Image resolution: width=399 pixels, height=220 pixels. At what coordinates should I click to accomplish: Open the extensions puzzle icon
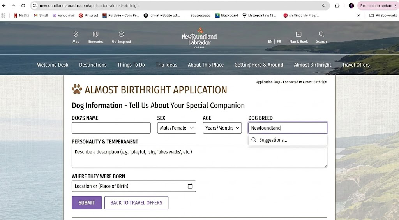click(x=337, y=5)
